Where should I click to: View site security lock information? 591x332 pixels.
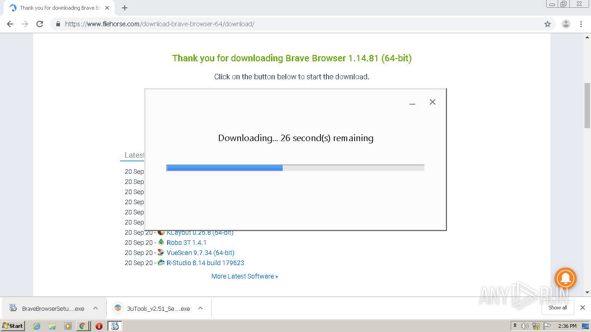(x=58, y=24)
